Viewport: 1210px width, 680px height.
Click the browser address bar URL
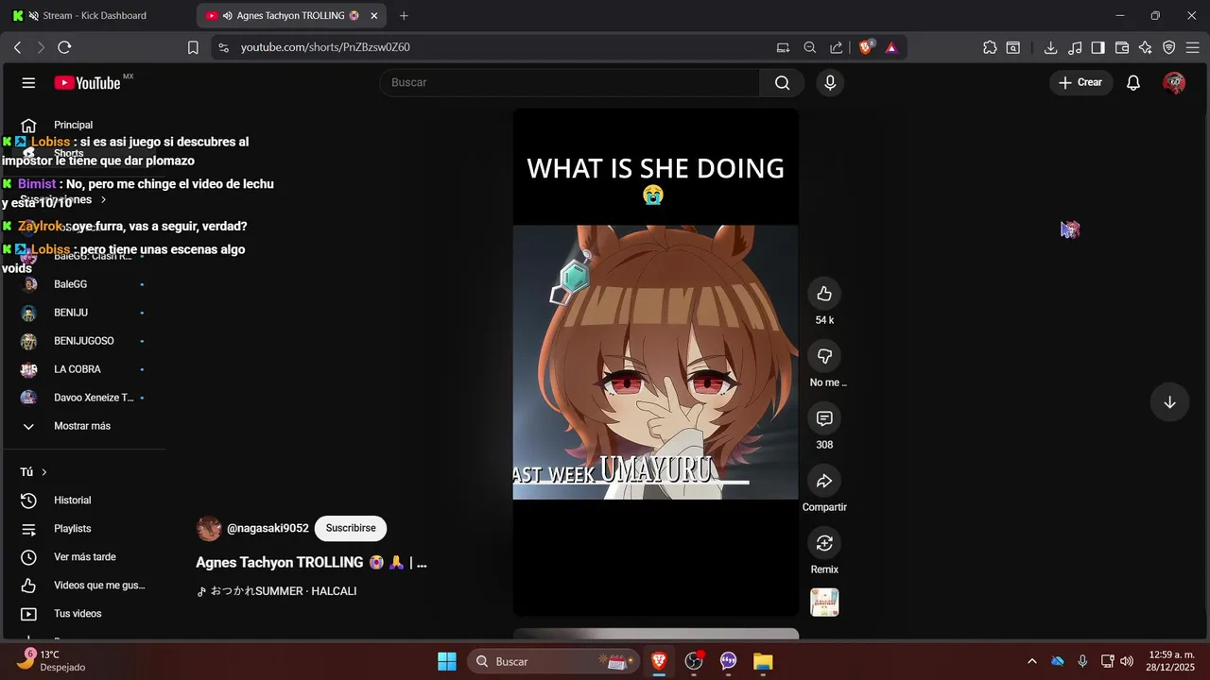[x=325, y=47]
